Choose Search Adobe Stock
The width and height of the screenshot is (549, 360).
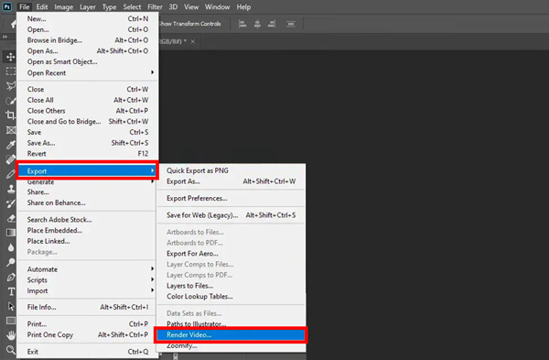tap(88, 220)
